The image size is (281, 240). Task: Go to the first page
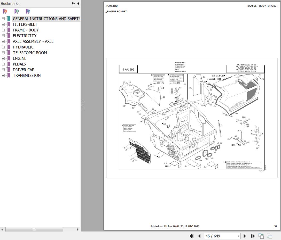coord(192,236)
